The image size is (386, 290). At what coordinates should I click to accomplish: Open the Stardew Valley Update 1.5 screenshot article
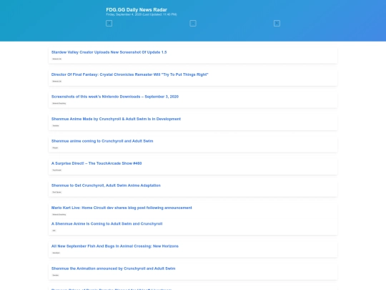click(x=109, y=52)
